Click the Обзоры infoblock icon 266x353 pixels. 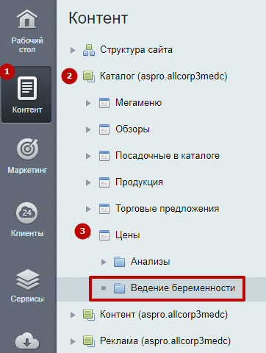pos(104,129)
